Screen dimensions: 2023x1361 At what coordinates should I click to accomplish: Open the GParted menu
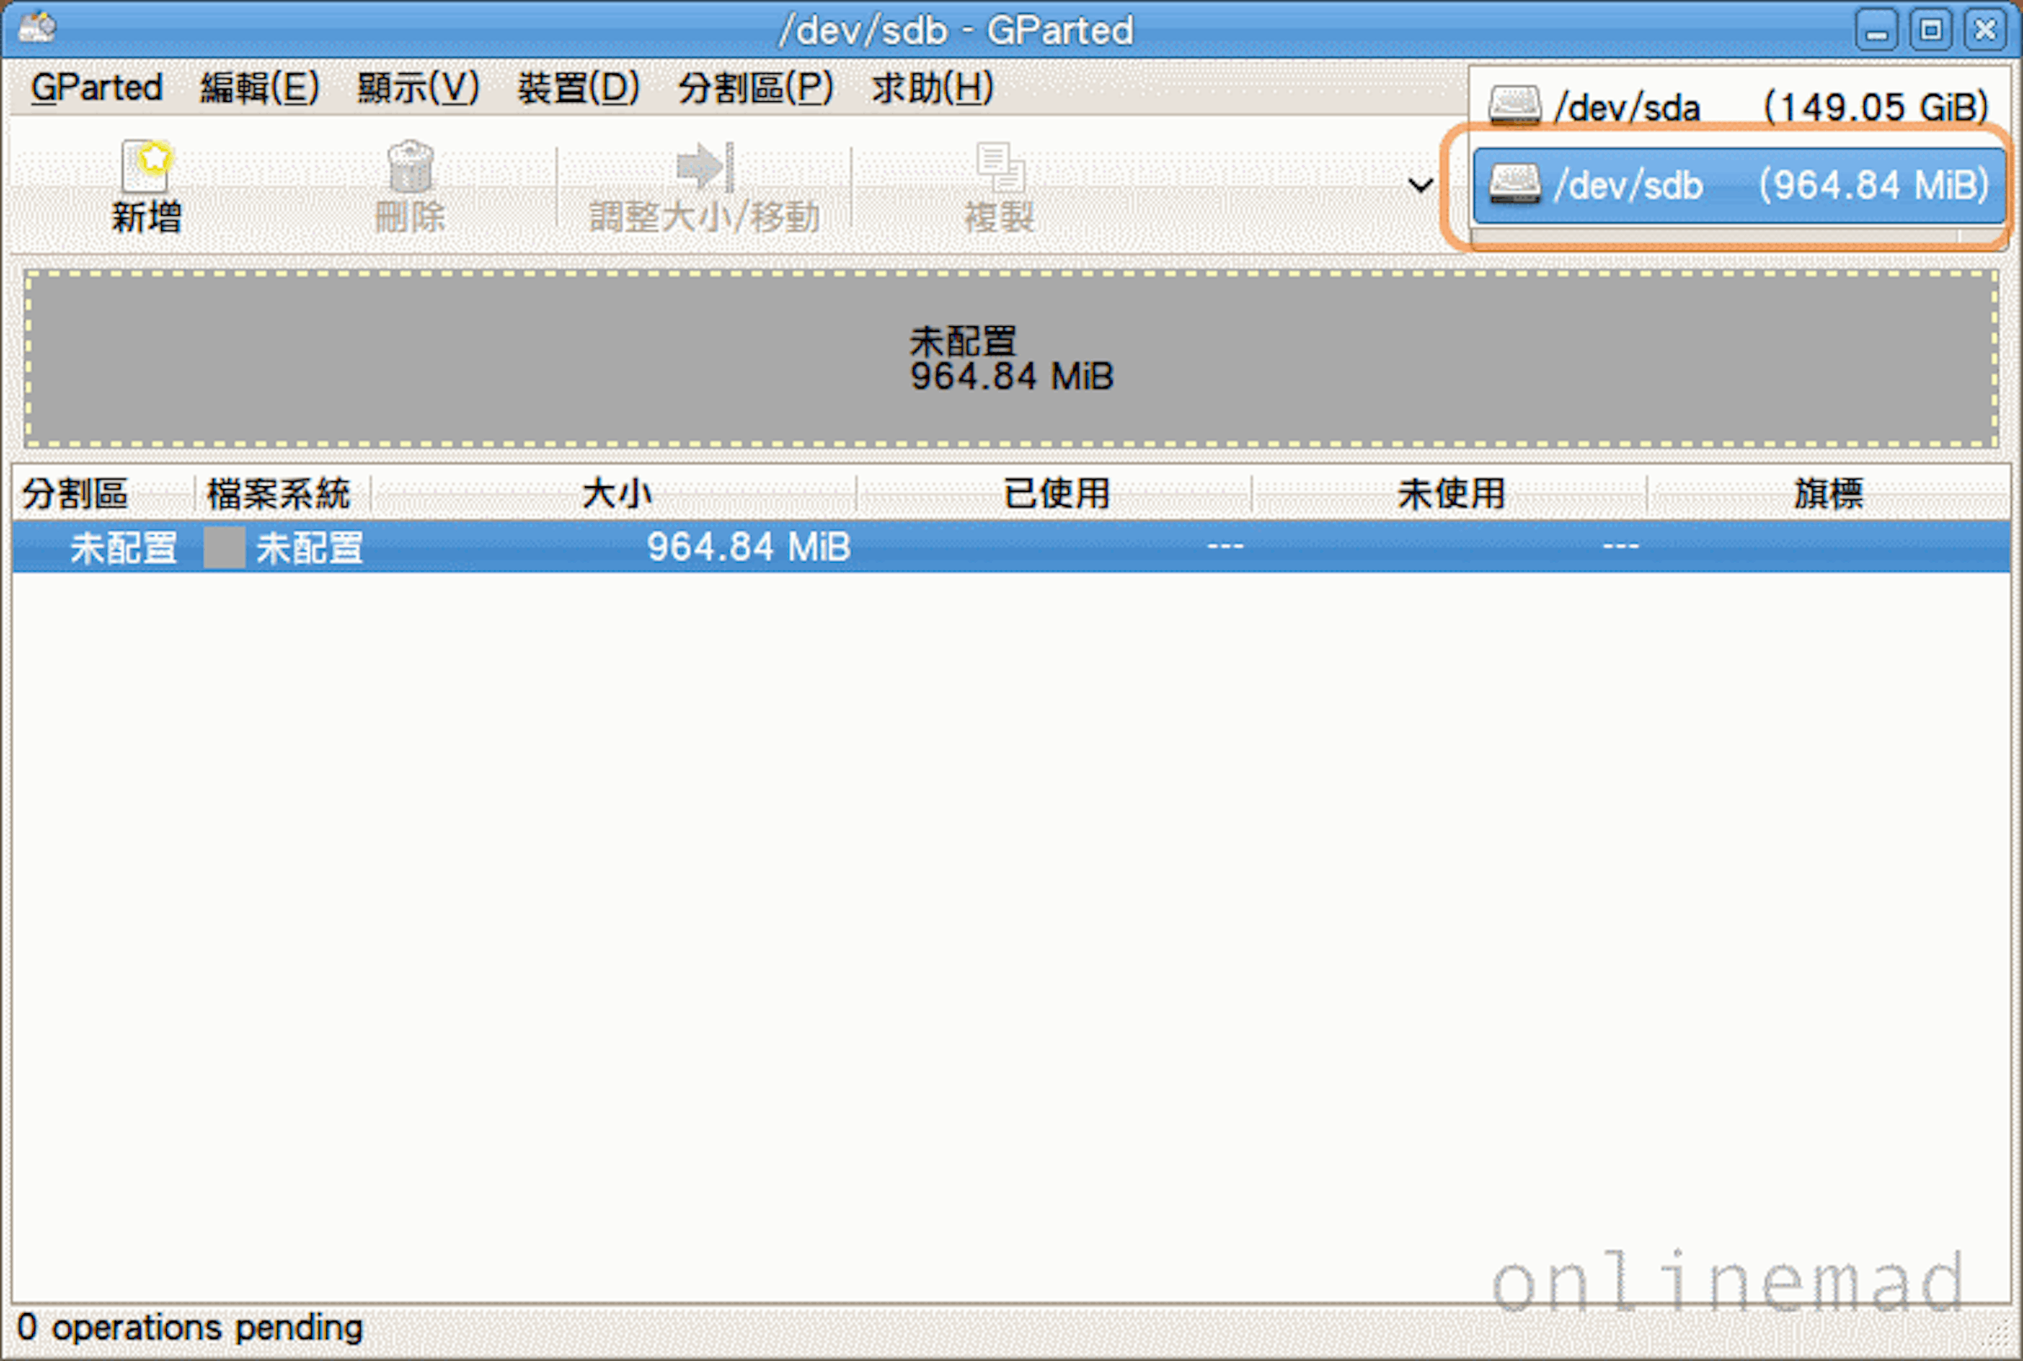[96, 88]
